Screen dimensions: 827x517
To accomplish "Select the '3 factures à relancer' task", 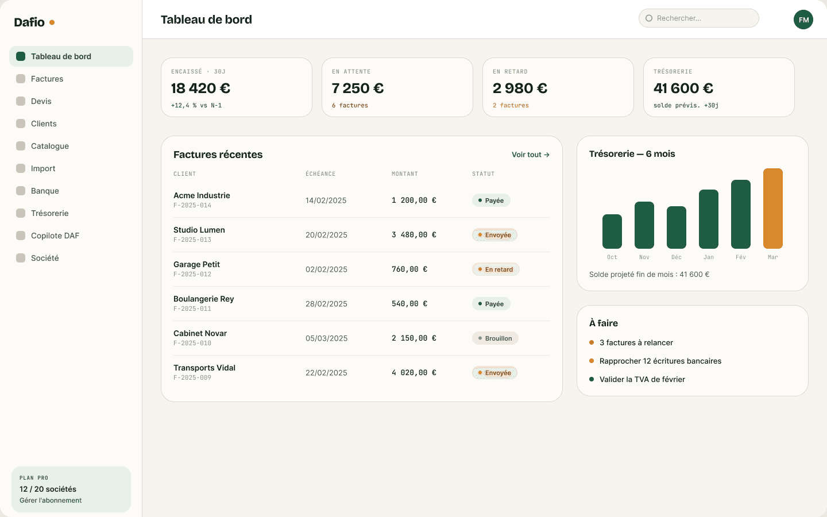I will tap(636, 342).
